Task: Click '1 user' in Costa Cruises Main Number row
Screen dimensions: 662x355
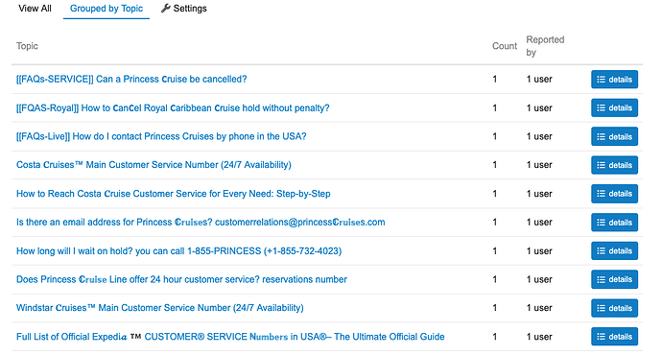Action: tap(539, 165)
